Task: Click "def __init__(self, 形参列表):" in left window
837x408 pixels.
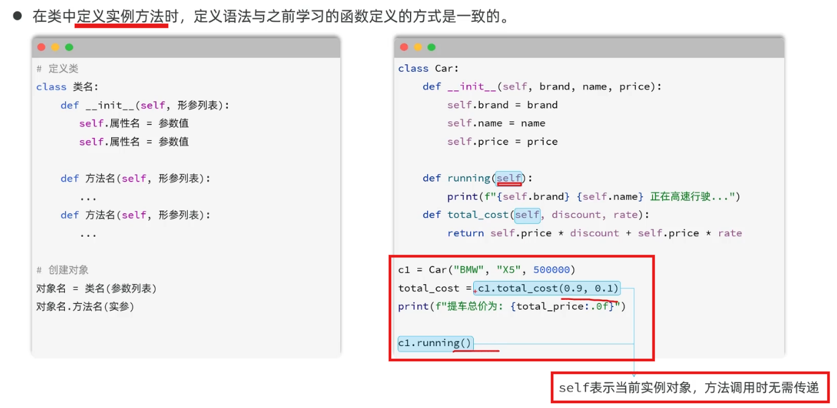Action: (145, 105)
